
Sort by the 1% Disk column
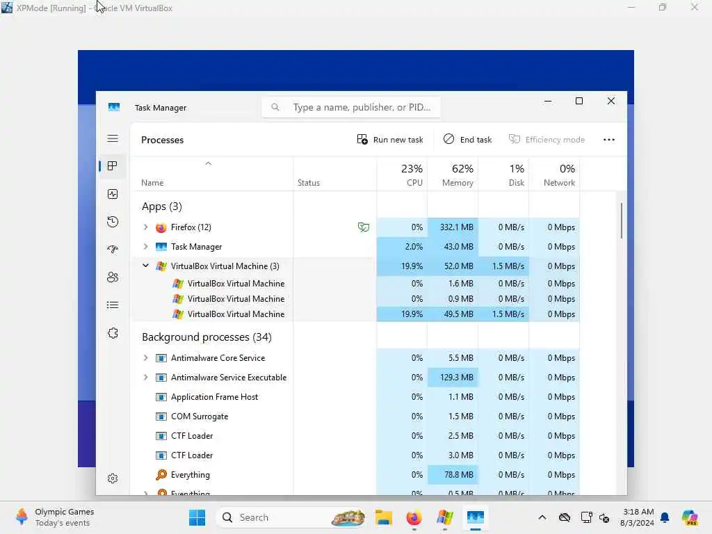[x=503, y=175]
